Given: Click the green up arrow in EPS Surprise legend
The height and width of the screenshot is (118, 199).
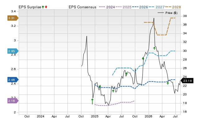Looking at the screenshot, I should 43,7.
